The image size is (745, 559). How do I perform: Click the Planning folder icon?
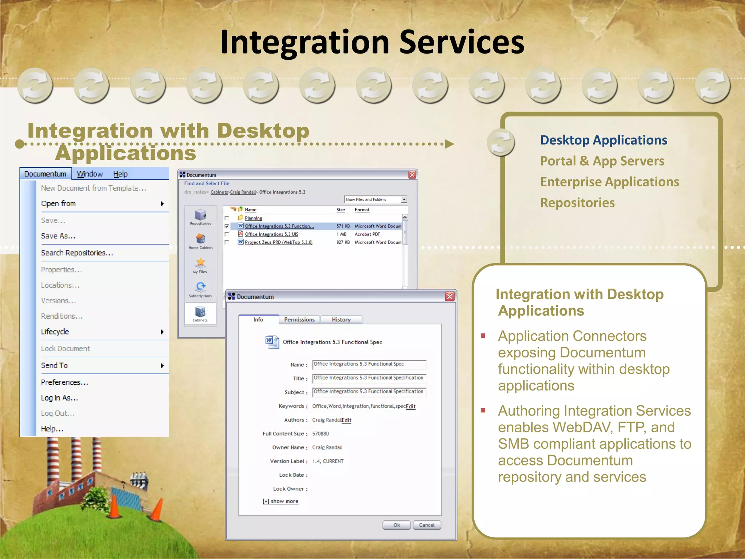240,218
